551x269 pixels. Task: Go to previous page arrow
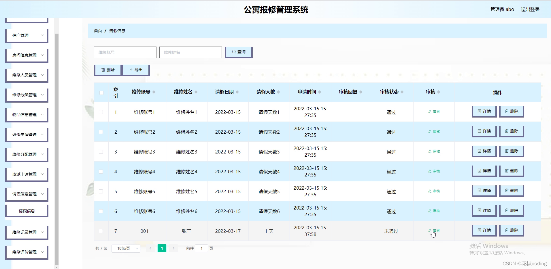tap(150, 248)
